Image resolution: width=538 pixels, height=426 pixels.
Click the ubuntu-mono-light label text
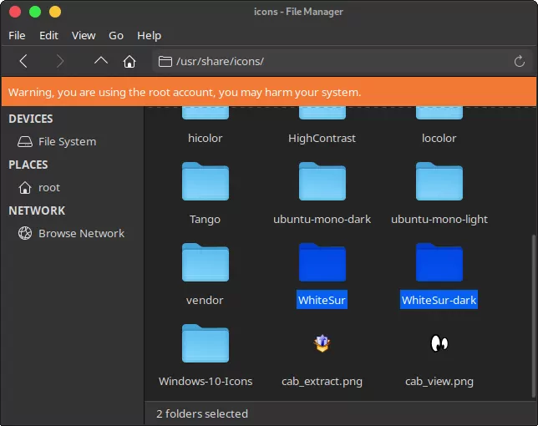[439, 219]
